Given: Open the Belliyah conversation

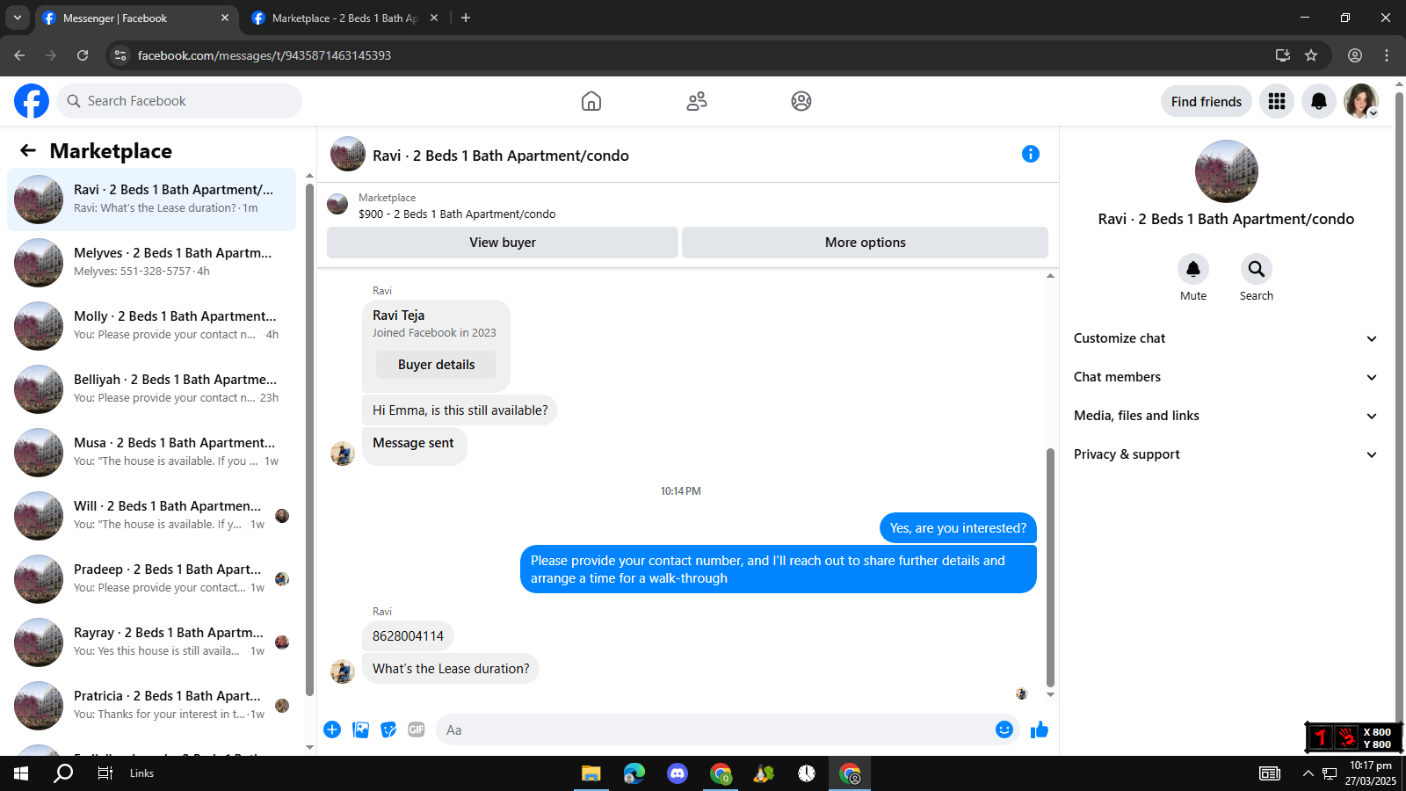Looking at the screenshot, I should pyautogui.click(x=151, y=389).
